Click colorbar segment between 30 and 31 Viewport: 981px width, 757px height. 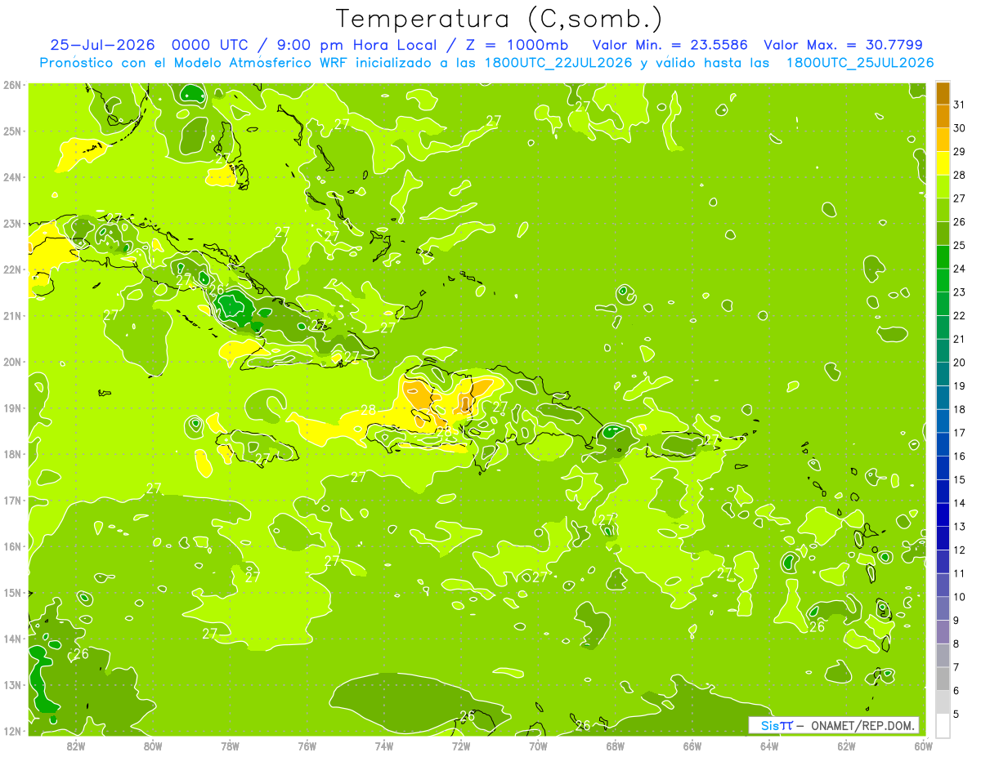click(x=943, y=116)
